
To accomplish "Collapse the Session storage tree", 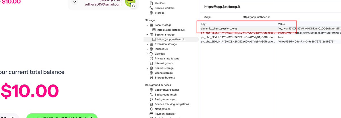I will pos(147,35).
